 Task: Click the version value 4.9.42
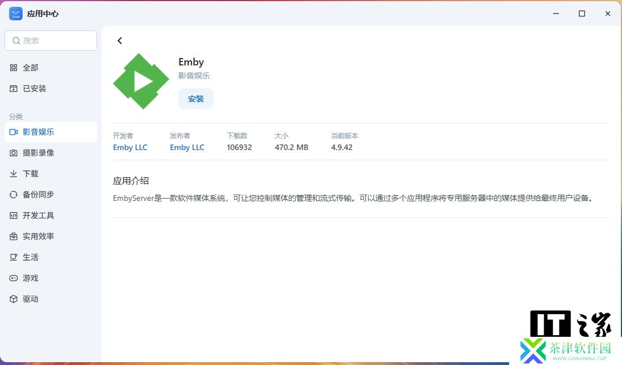pos(342,147)
